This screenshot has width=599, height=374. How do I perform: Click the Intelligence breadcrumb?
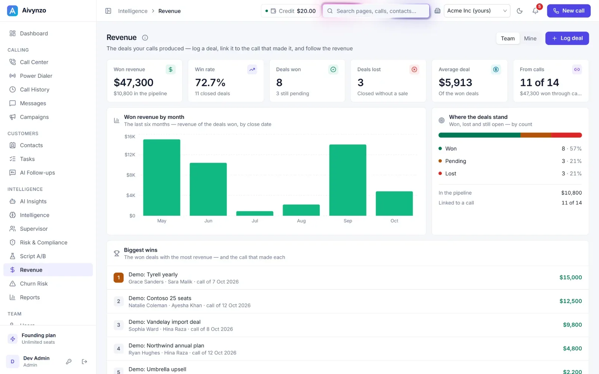pos(133,11)
